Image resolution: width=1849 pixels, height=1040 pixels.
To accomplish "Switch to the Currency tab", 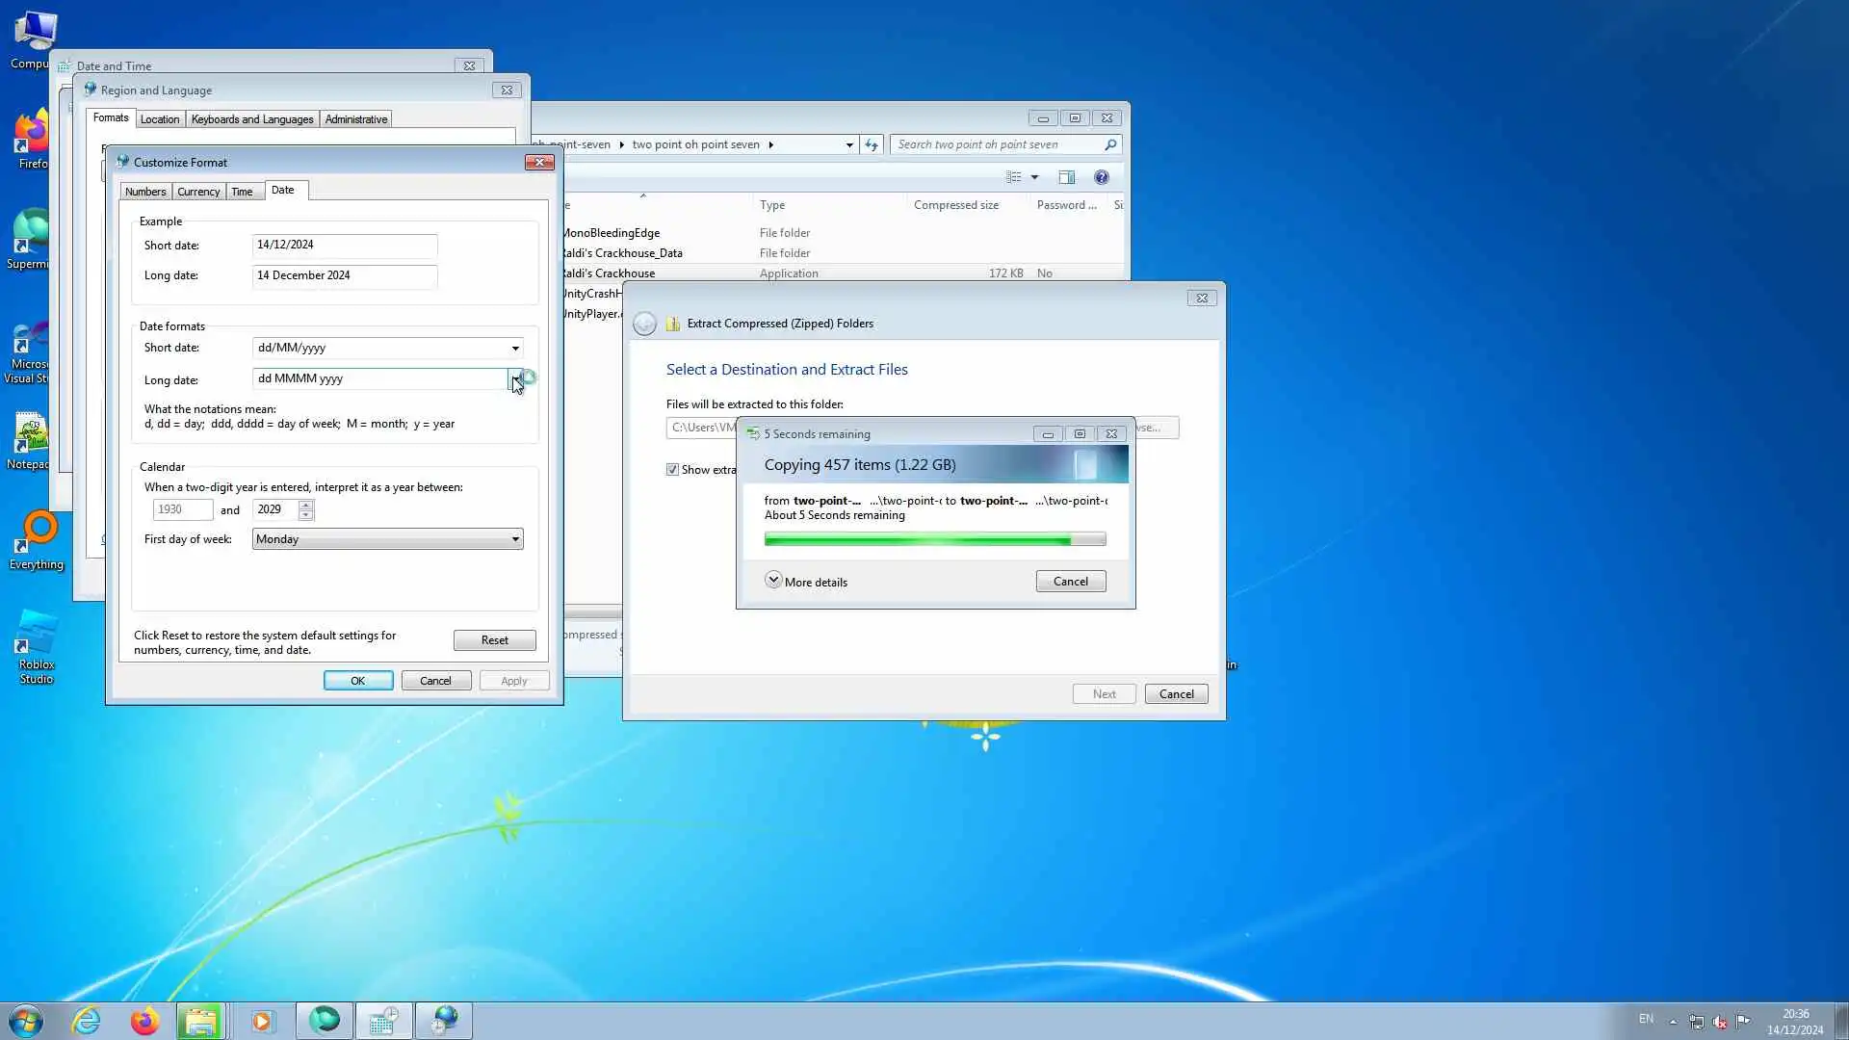I will coord(198,192).
